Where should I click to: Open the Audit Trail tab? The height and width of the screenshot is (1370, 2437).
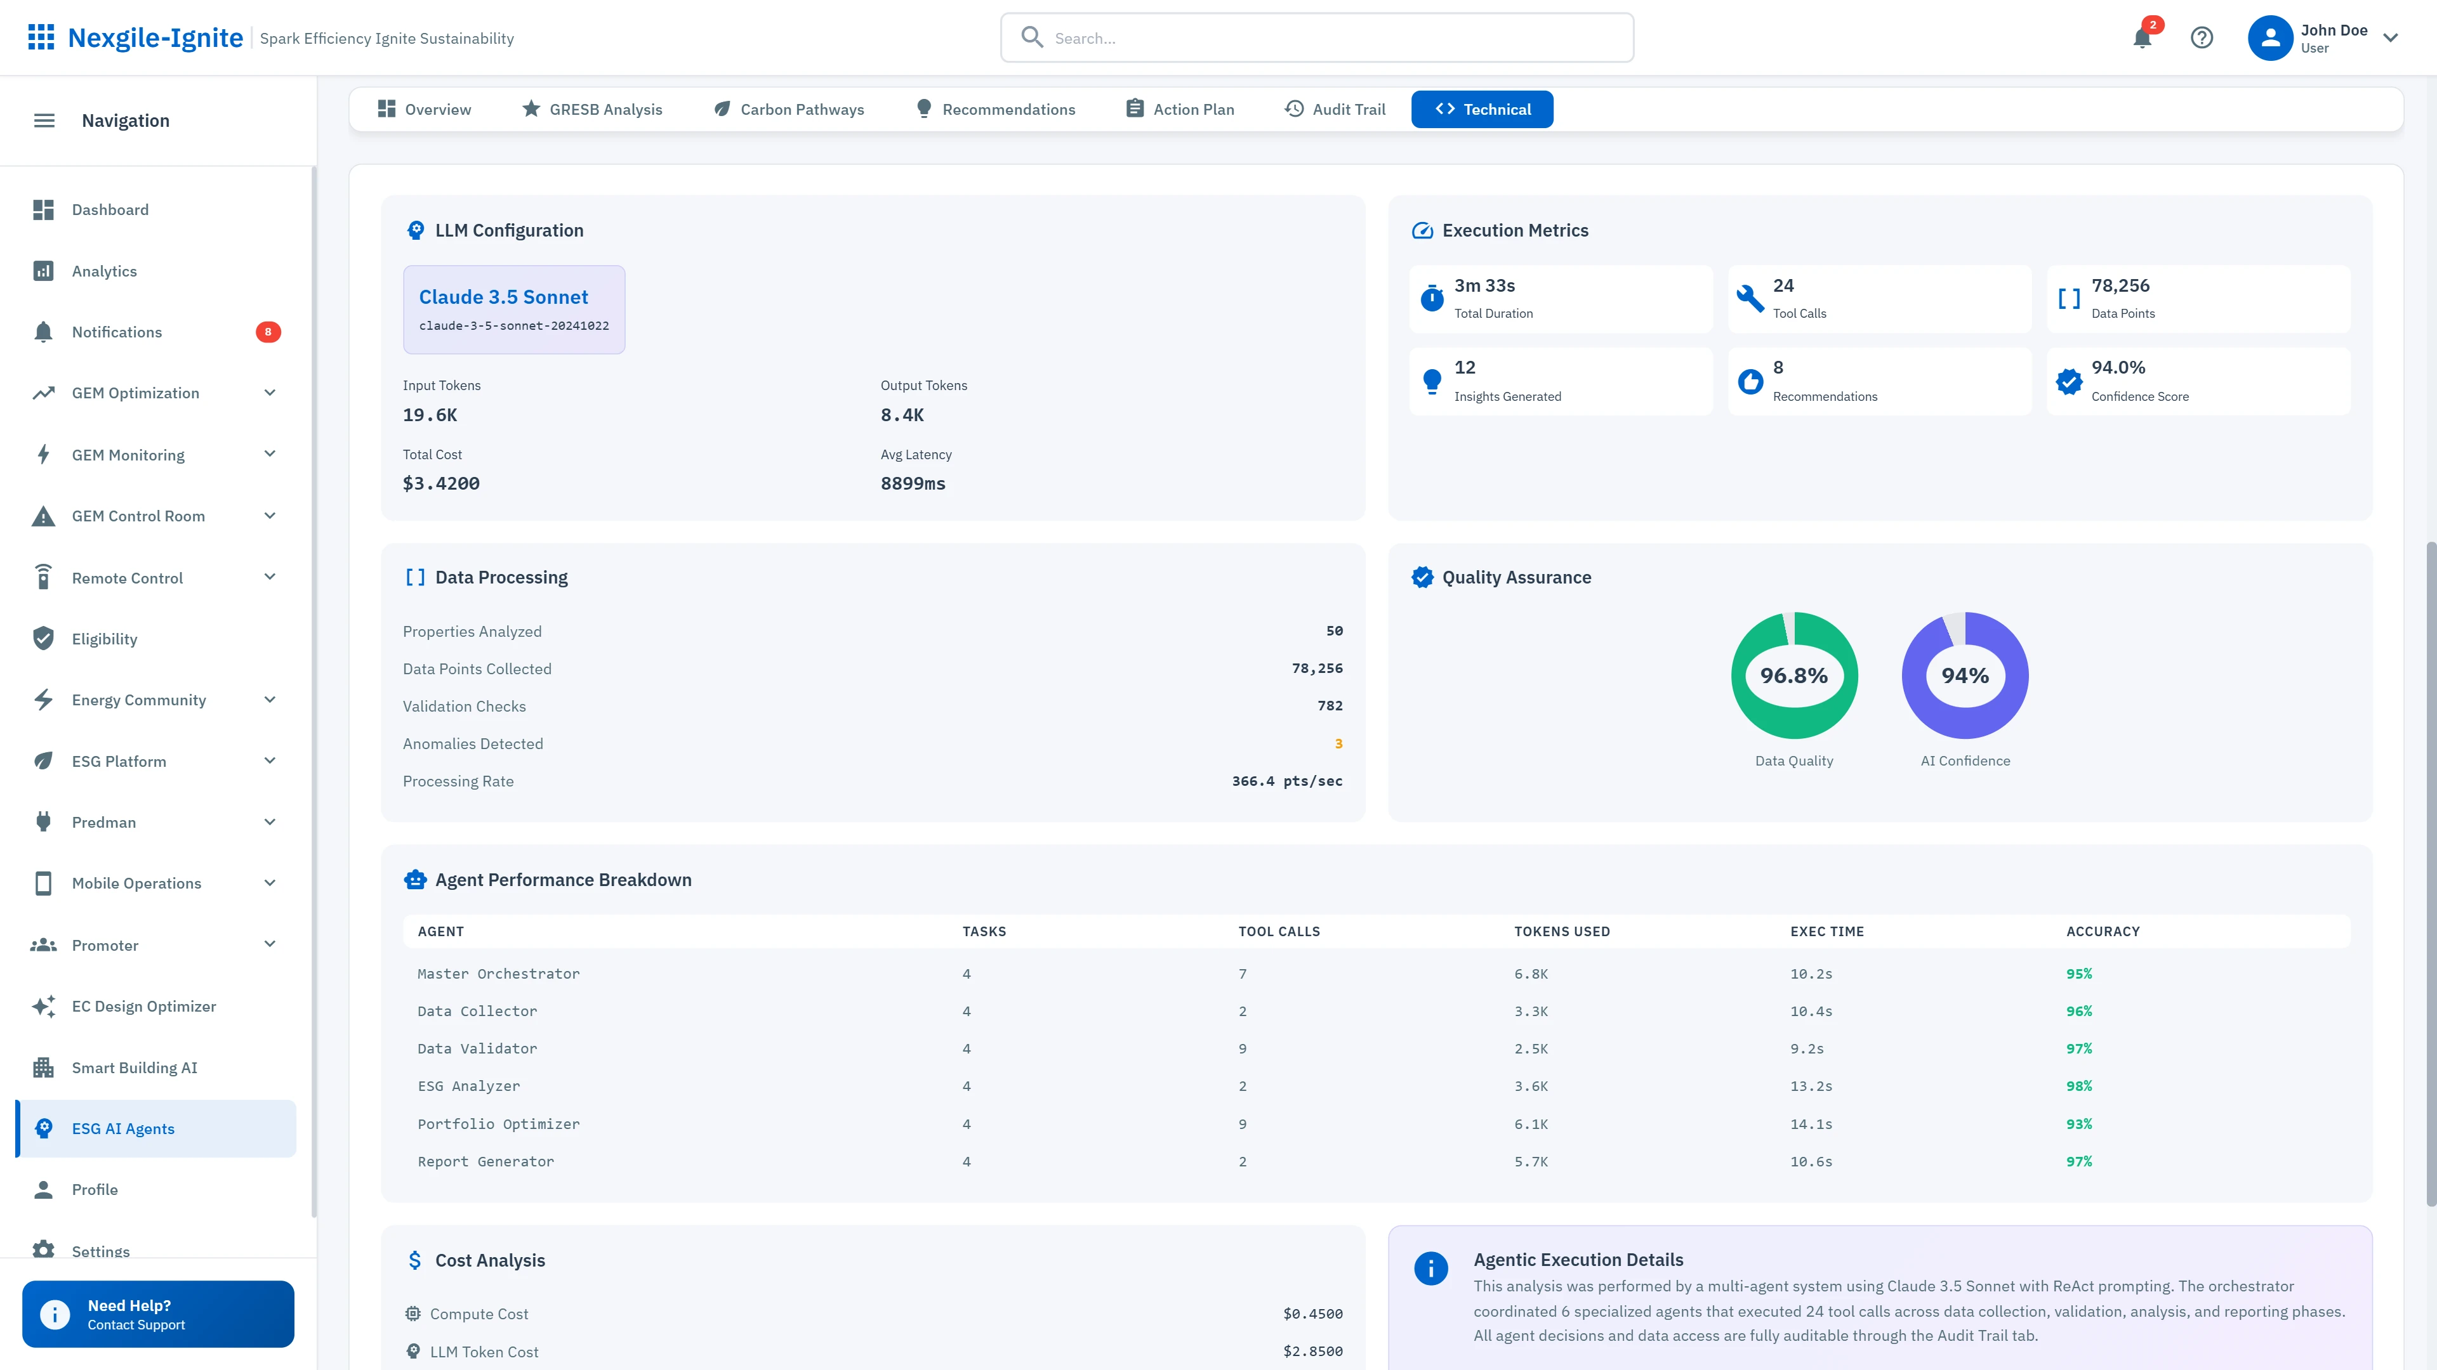[1334, 108]
